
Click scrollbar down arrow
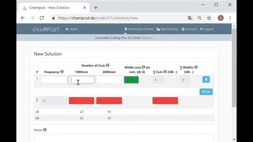click(234, 140)
